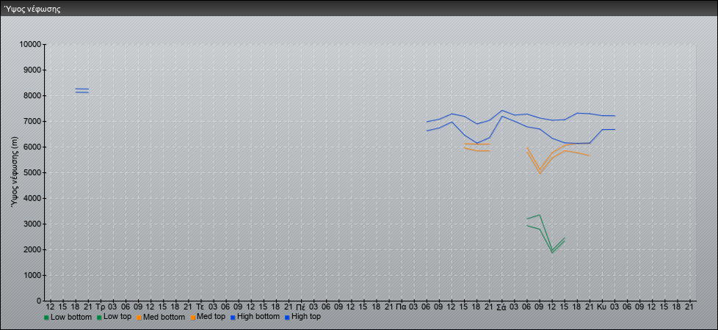Screen dimensions: 718x330
Task: Click the vertical axis title Ύψος νέφωσης (m)
Action: coord(15,172)
